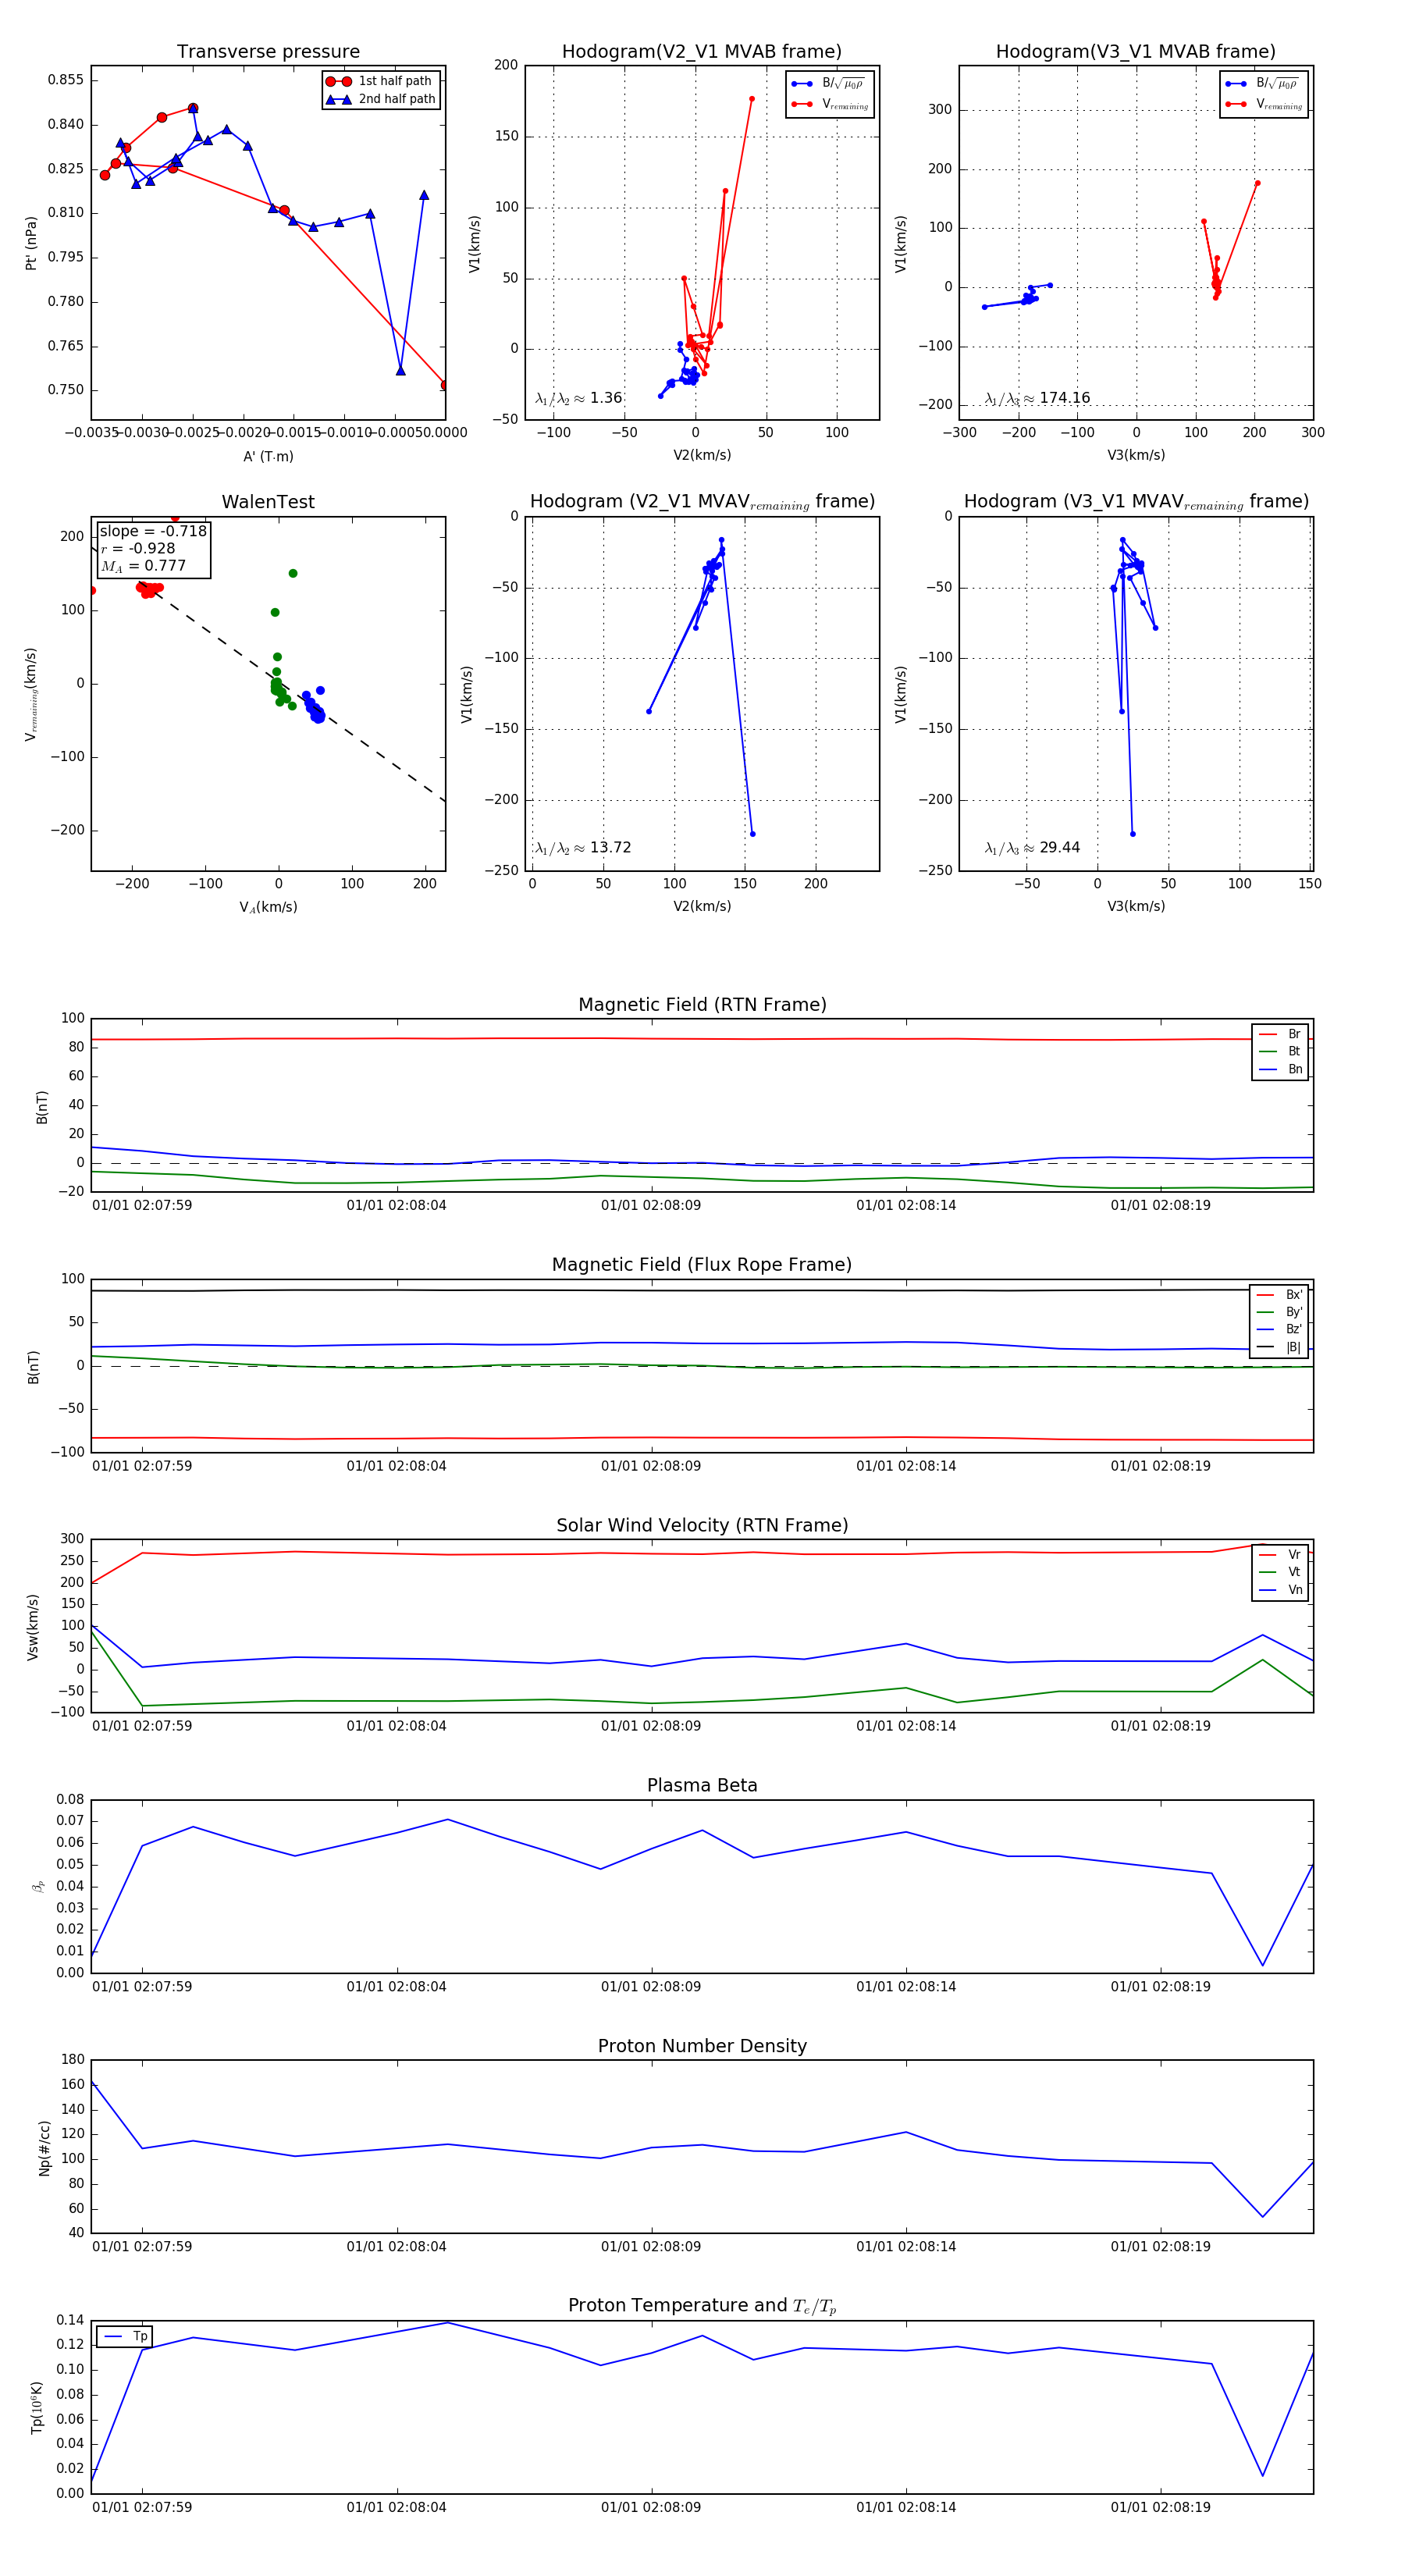The image size is (1405, 2576).
Task: Click the '2nd half path' triangle legend marker
Action: (339, 99)
